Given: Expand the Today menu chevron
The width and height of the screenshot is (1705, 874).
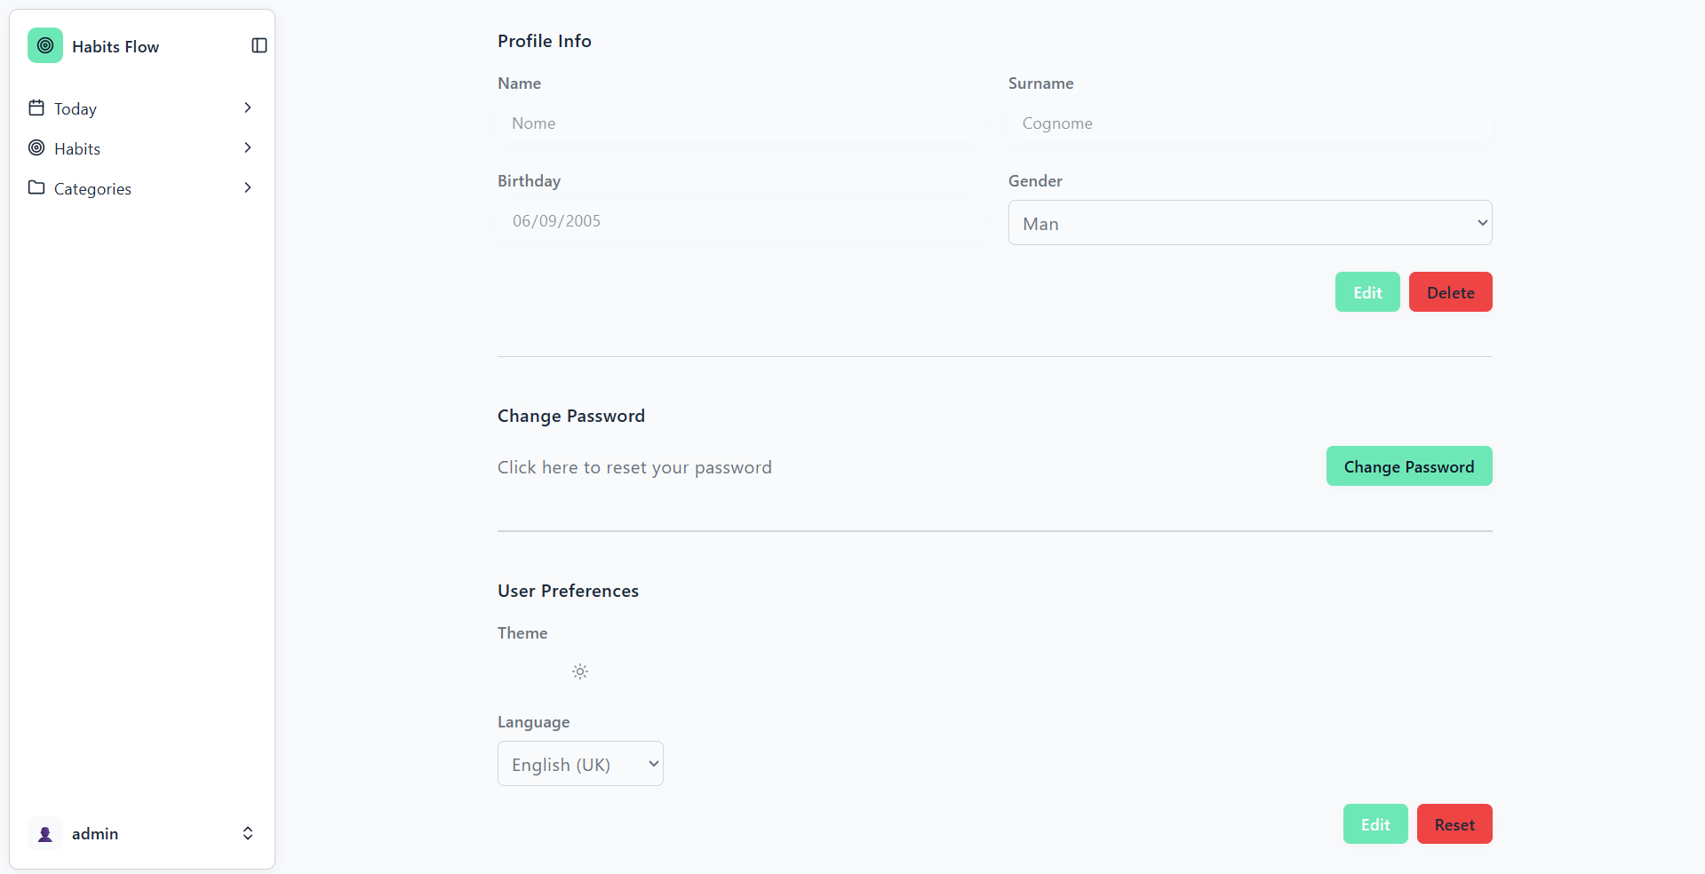Looking at the screenshot, I should [x=248, y=107].
